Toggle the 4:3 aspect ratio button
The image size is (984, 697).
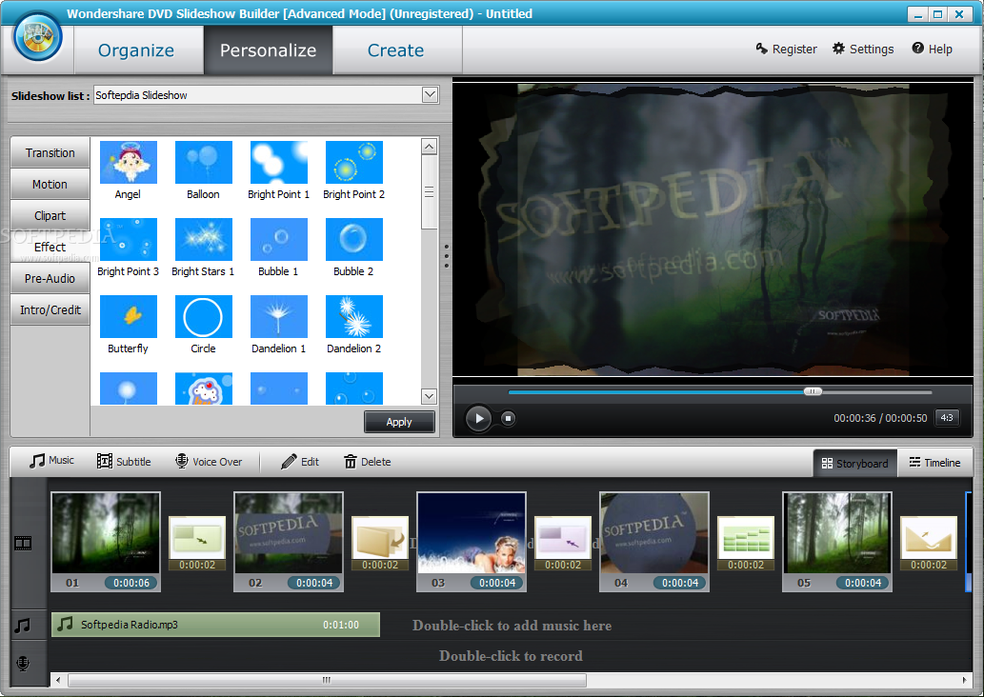(947, 418)
